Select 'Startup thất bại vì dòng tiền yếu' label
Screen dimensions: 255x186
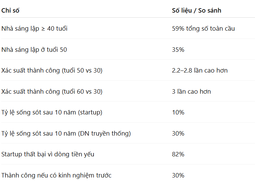coord(48,154)
